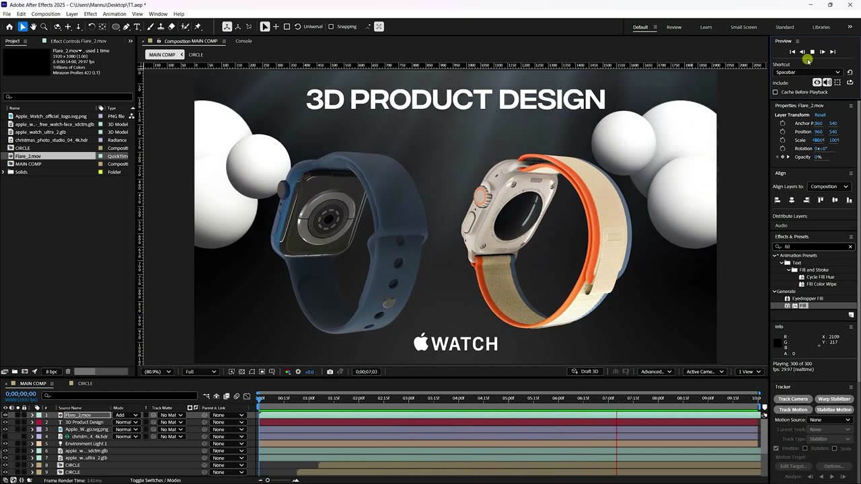Select the Roto Brush tool
This screenshot has width=861, height=484.
pos(185,27)
